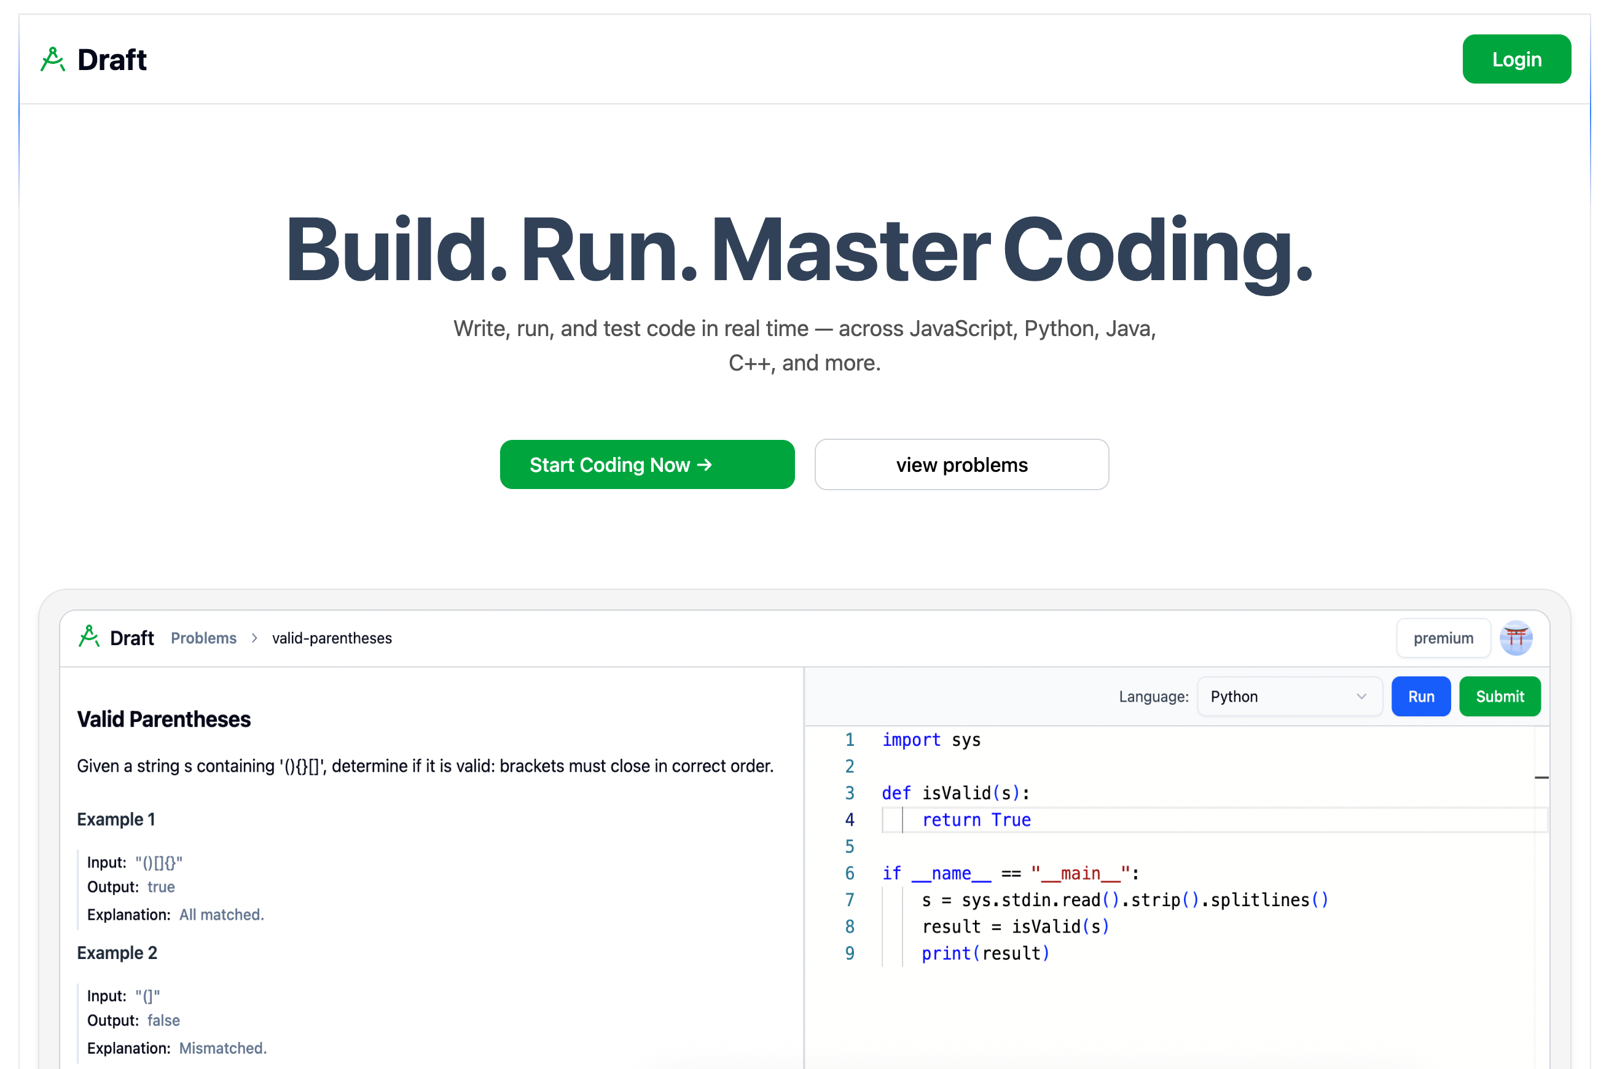Click the arrow on Start Coding Now
The height and width of the screenshot is (1069, 1617).
coord(705,465)
